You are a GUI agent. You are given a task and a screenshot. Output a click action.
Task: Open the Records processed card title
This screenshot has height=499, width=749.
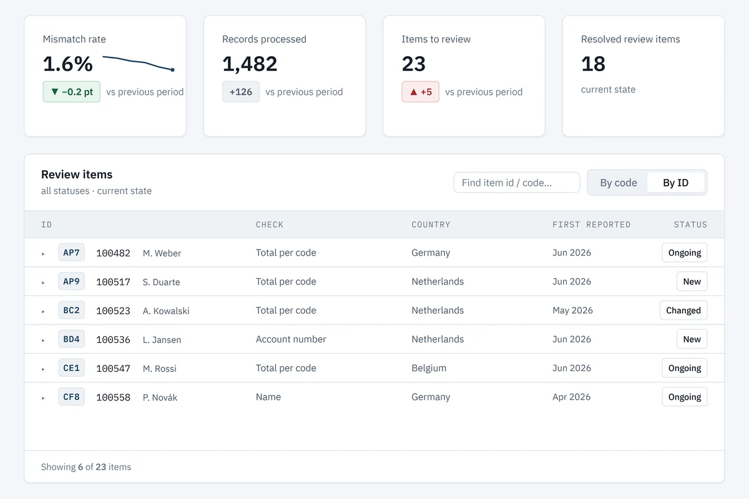264,39
